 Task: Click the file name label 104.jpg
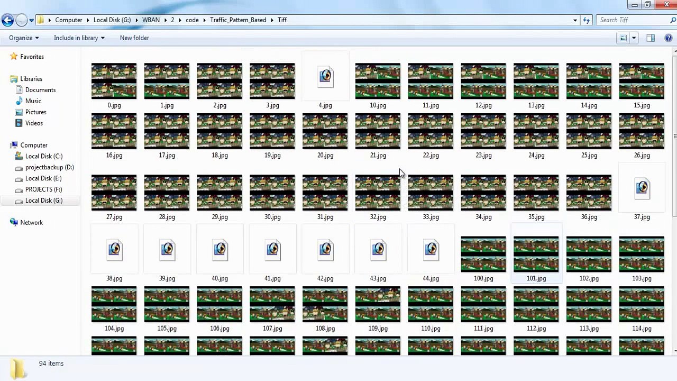[x=114, y=329]
